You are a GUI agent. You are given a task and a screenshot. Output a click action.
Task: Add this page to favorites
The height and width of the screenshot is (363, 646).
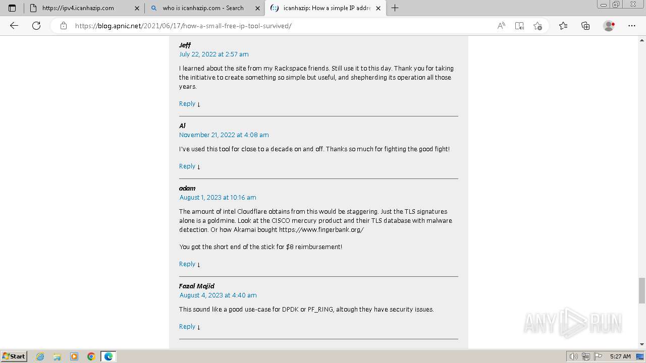coord(537,26)
